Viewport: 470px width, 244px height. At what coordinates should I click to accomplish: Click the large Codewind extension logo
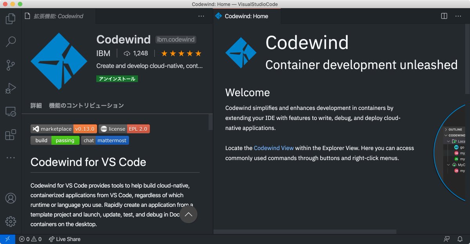(59, 61)
